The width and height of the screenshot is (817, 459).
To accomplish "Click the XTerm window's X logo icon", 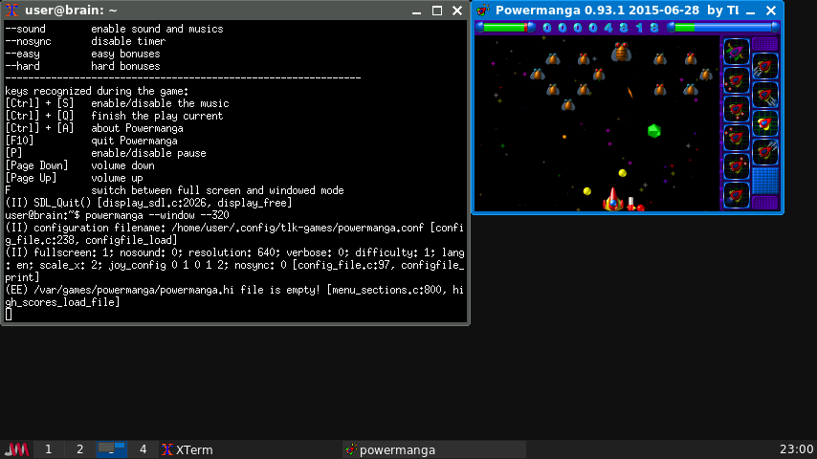I will [x=12, y=11].
